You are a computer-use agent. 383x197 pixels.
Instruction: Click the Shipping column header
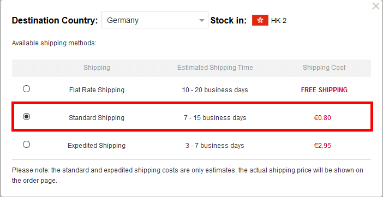97,68
